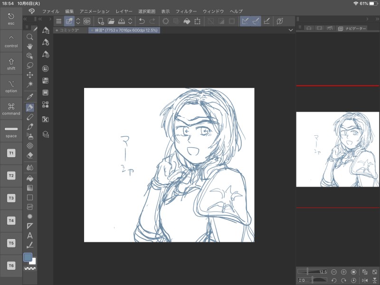Image resolution: width=380 pixels, height=285 pixels.
Task: Open save options stepper arrows
Action: click(x=130, y=21)
